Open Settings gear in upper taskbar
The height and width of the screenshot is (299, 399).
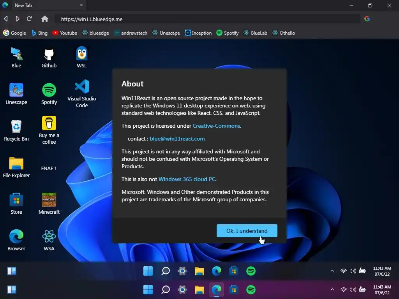tap(182, 271)
